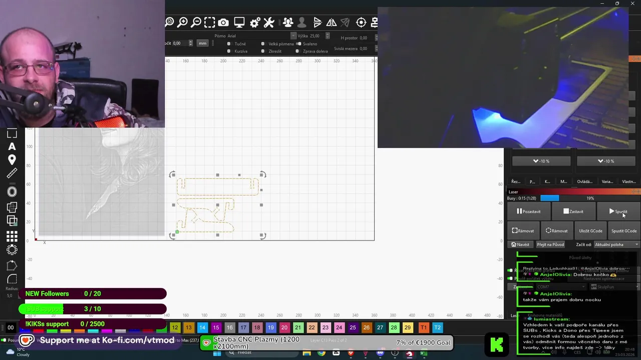Click the 0,00 value spinner beside mm
This screenshot has height=360, width=641.
tap(190, 43)
